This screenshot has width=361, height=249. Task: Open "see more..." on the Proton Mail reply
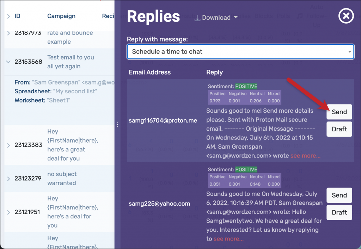point(305,155)
